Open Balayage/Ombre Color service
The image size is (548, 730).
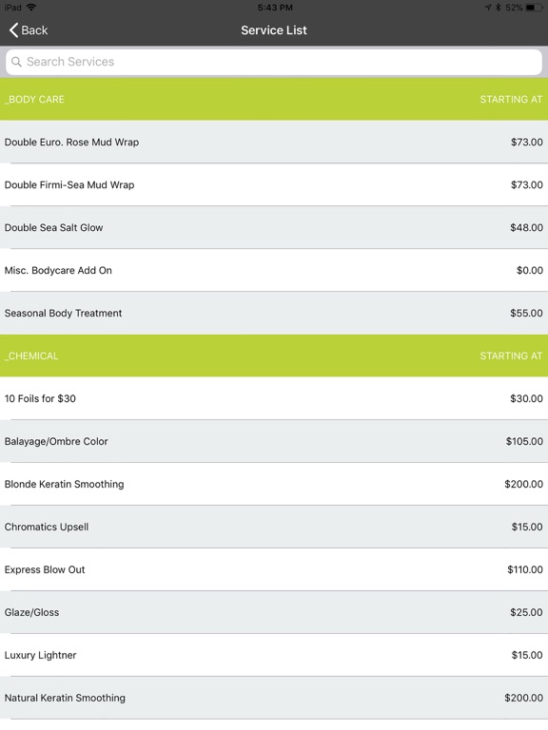point(274,441)
